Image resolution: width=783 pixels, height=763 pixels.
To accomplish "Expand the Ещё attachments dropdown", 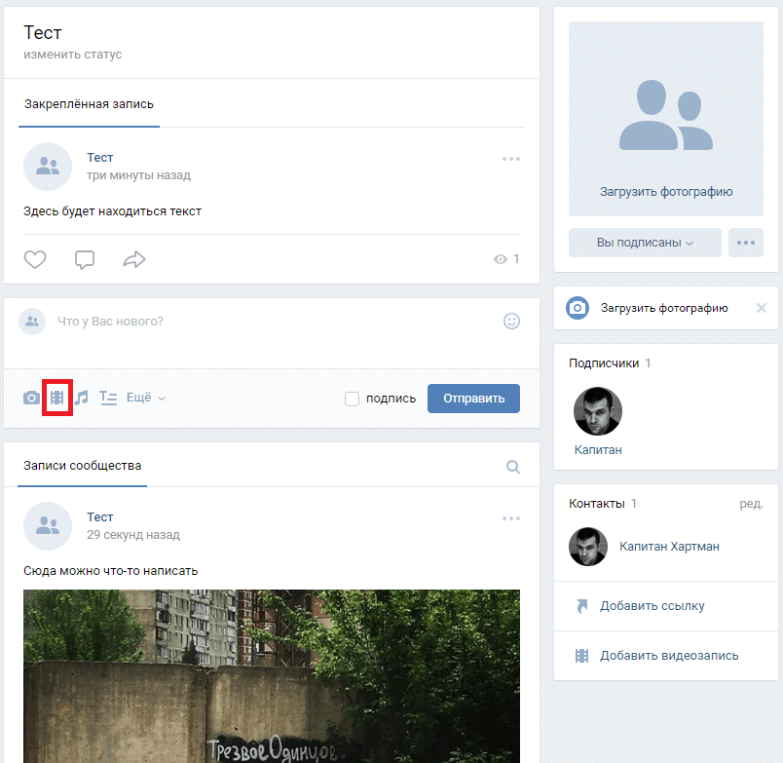I will click(x=146, y=398).
